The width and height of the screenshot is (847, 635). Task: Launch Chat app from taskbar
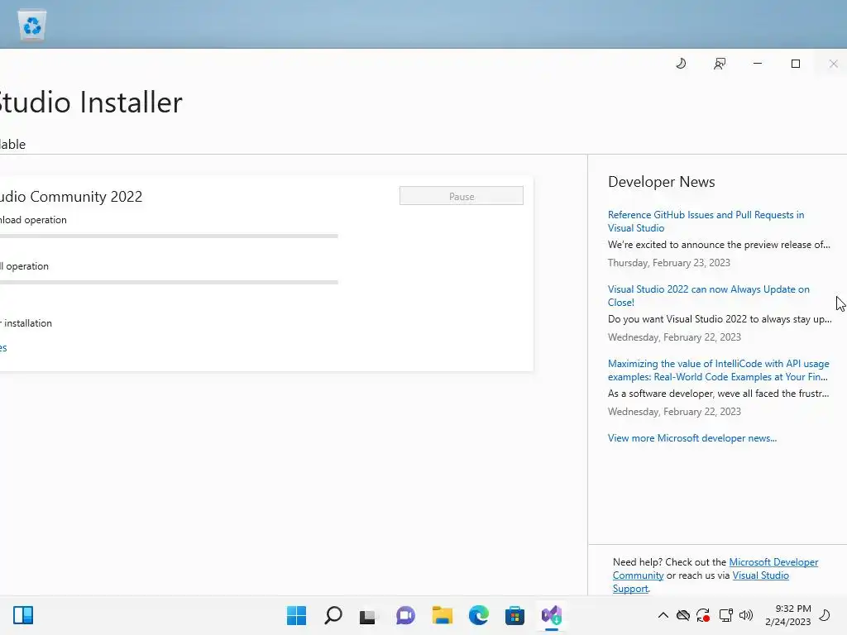click(x=405, y=615)
